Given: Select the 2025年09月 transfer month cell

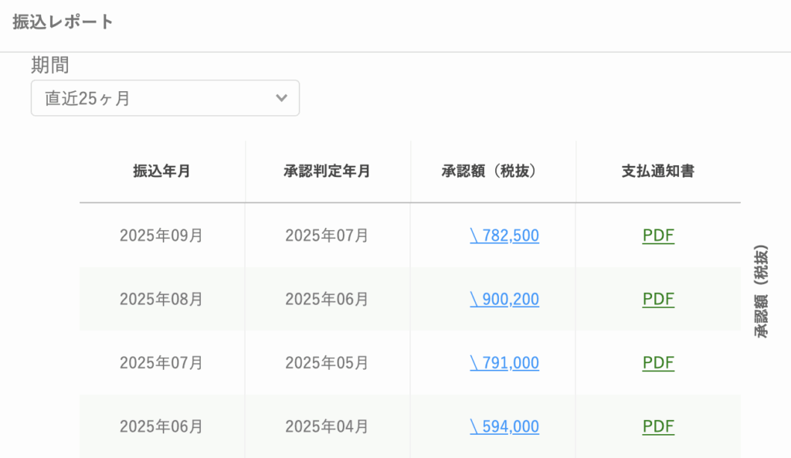Looking at the screenshot, I should pos(161,235).
